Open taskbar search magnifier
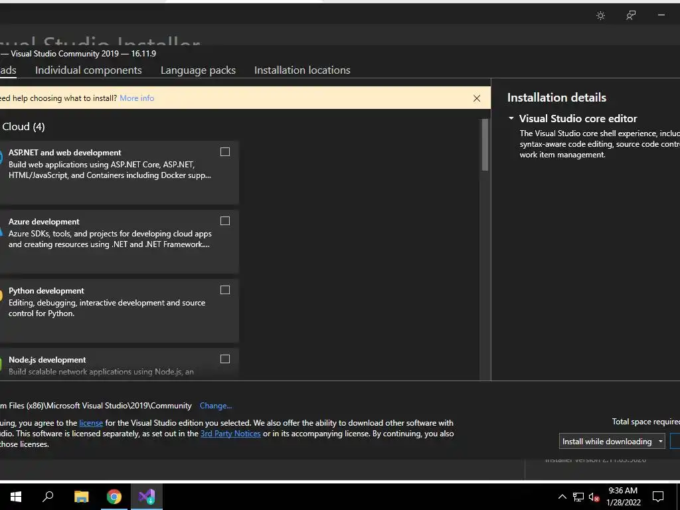 click(x=48, y=497)
